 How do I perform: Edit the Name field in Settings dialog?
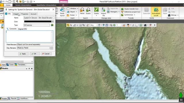click(39, 18)
